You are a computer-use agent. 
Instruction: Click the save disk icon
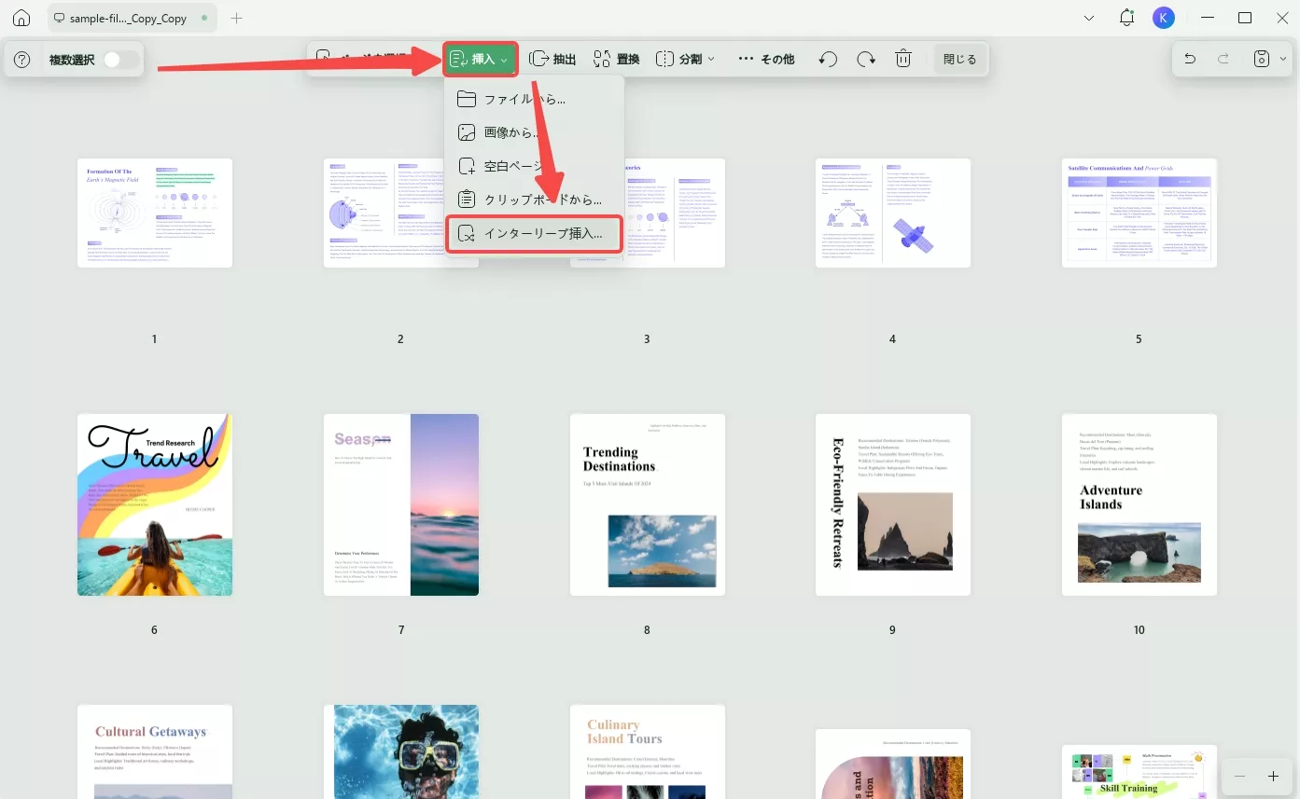point(1262,59)
